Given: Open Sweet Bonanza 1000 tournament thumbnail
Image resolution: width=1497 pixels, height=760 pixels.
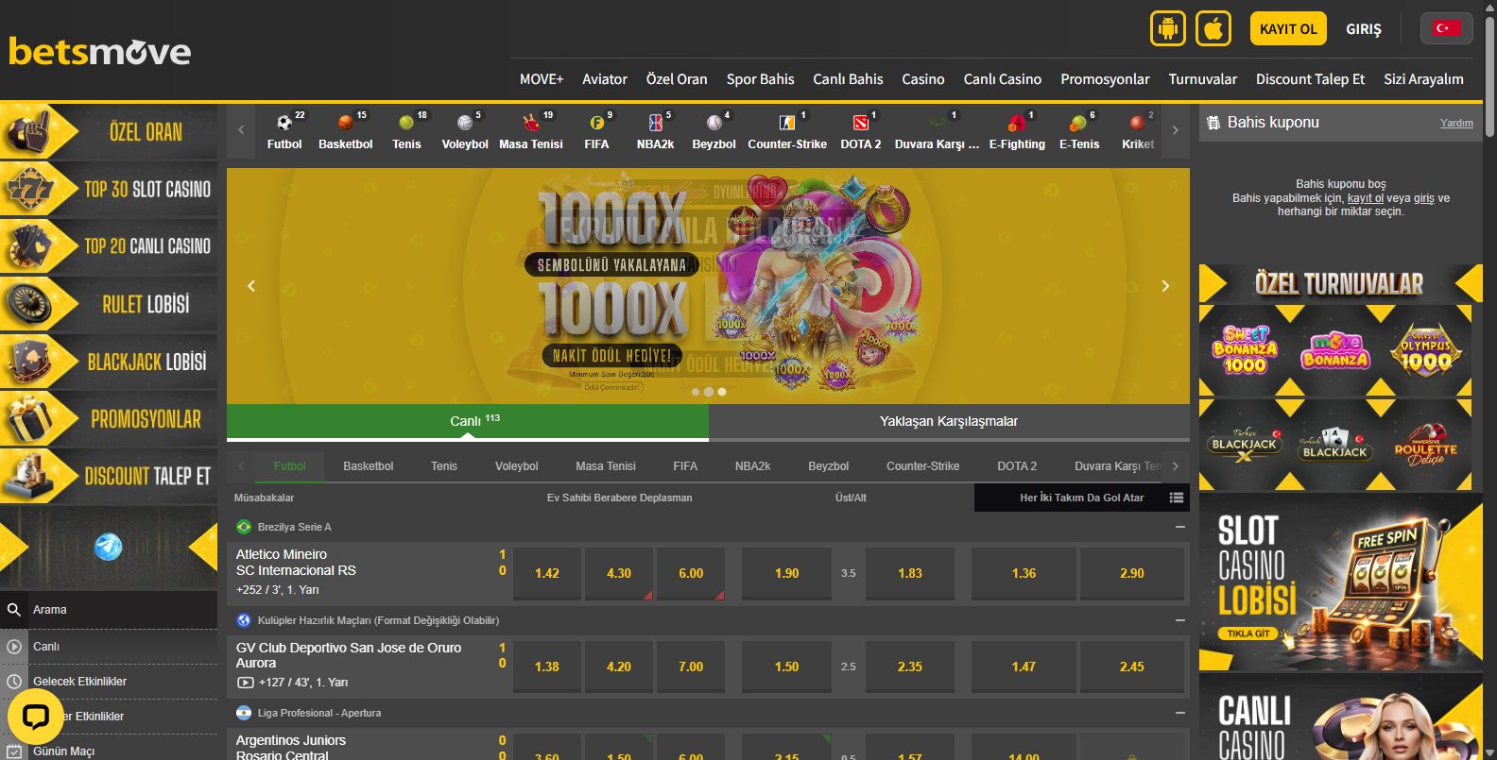Looking at the screenshot, I should [1245, 349].
